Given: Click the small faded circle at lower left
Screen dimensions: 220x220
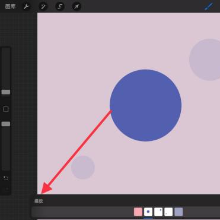Looking at the screenshot, I should [x=83, y=168].
